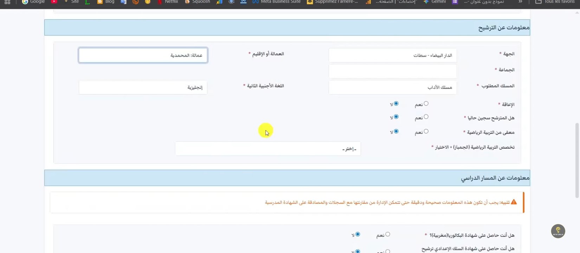580x253 pixels.
Task: Open the Google bookmark
Action: [x=33, y=2]
